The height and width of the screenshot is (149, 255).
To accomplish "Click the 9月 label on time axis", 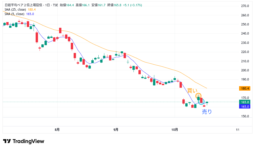I will tap(116, 130).
